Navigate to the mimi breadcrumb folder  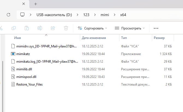[104, 14]
